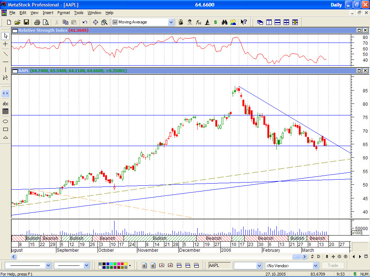370x277 pixels.
Task: Select the vertical line tool
Action: 6,70
